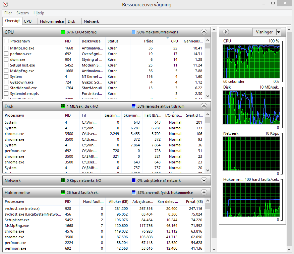Click the green disk I/O indicator square
The height and width of the screenshot is (254, 294).
tap(63, 106)
